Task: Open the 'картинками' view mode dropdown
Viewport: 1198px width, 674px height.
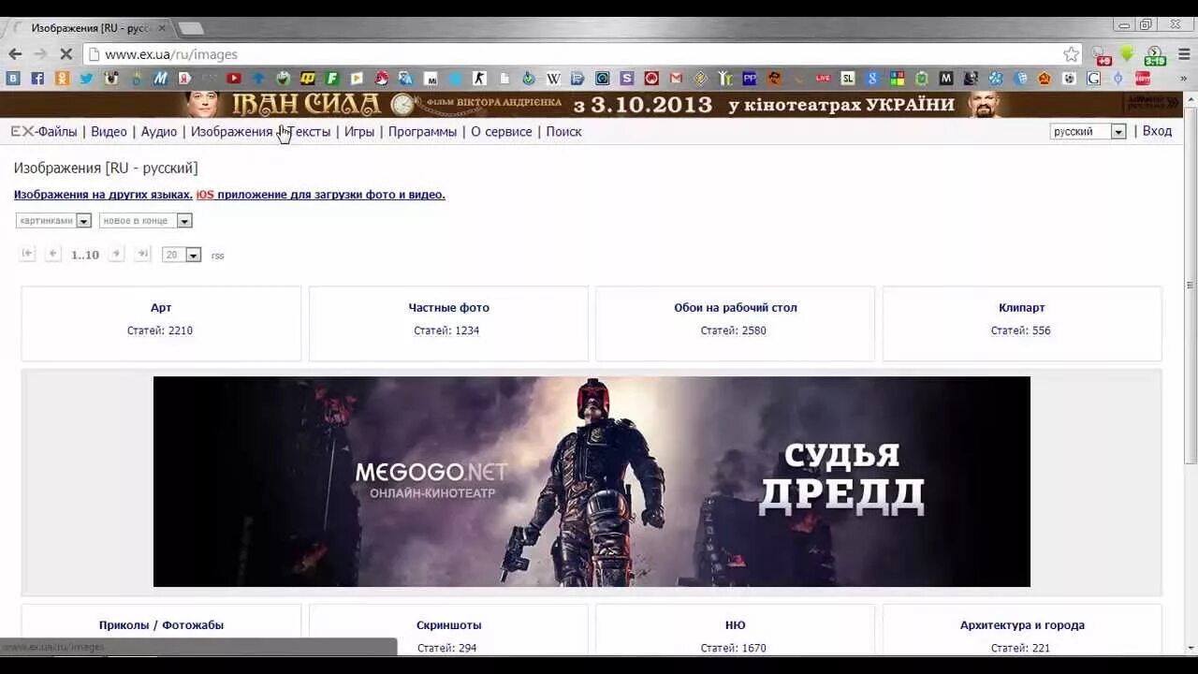Action: click(x=53, y=221)
